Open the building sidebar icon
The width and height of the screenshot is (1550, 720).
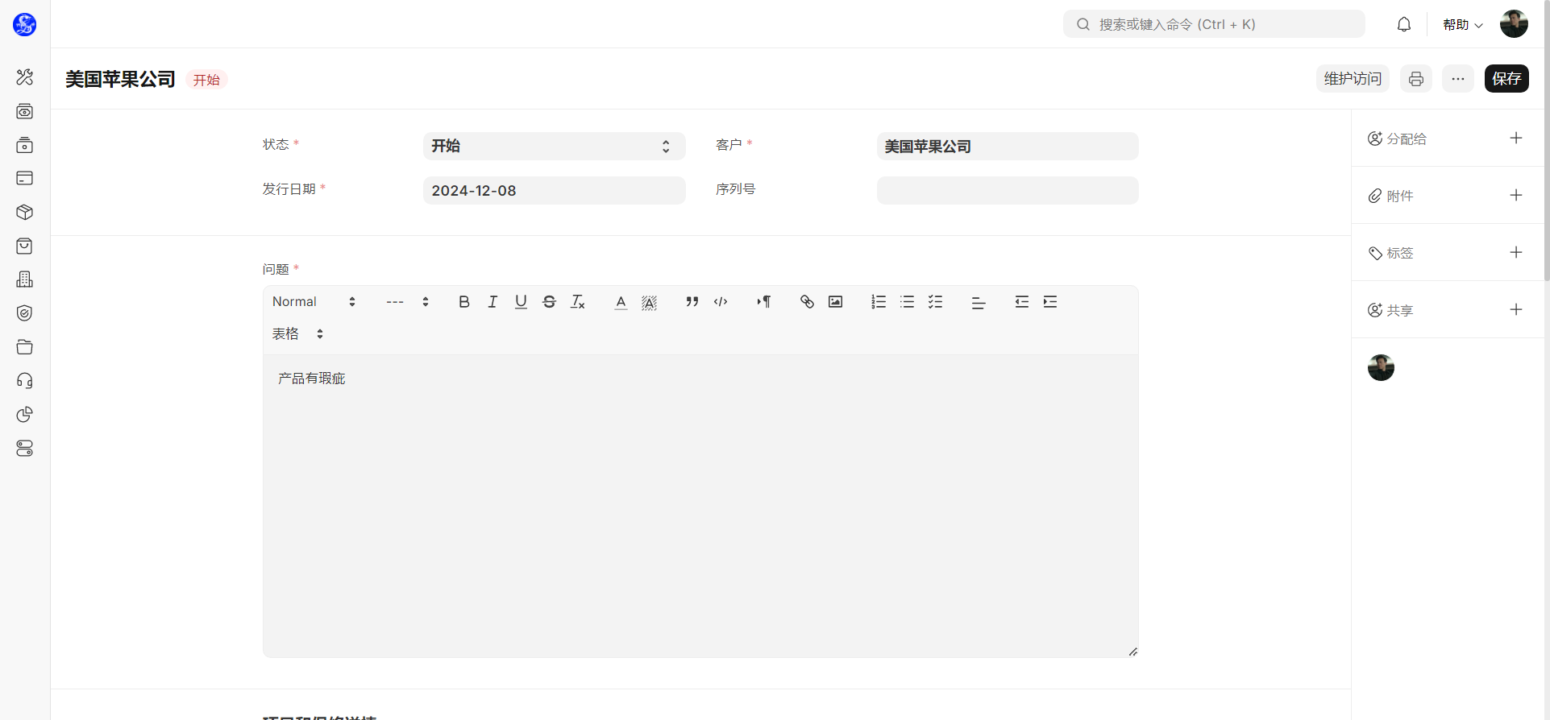coord(25,279)
